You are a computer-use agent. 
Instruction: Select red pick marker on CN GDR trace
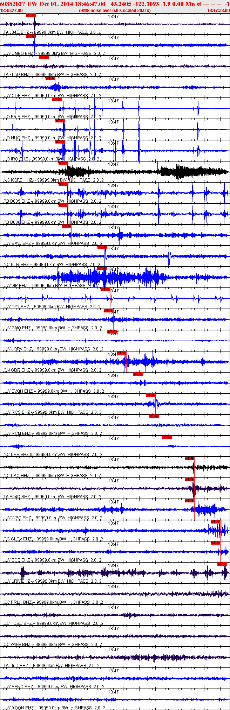point(121,353)
